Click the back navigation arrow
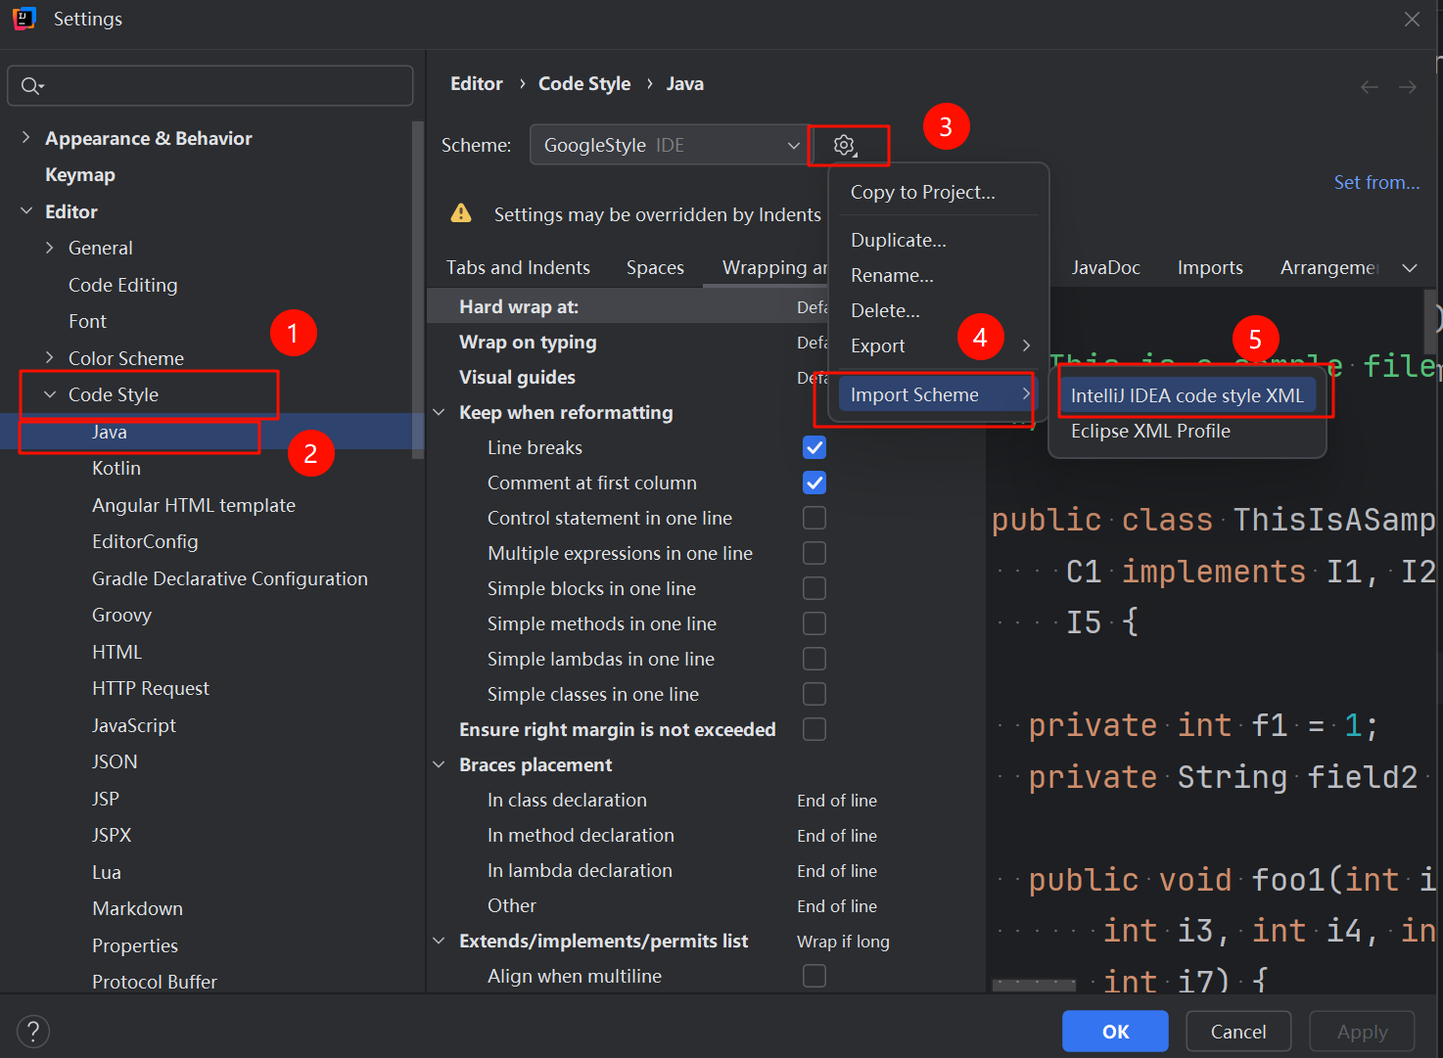Viewport: 1443px width, 1058px height. [x=1370, y=87]
